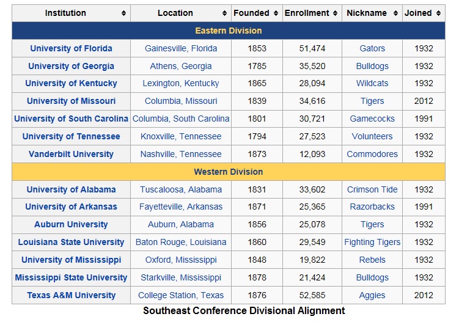This screenshot has height=322, width=459.
Task: Open the Athens, Georgia location link
Action: (x=181, y=66)
